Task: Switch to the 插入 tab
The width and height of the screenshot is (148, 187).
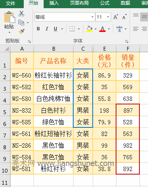Action: 54,3
